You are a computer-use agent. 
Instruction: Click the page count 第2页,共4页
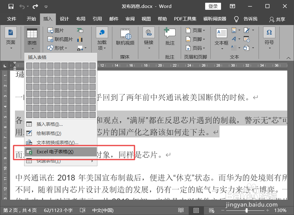click(20, 210)
